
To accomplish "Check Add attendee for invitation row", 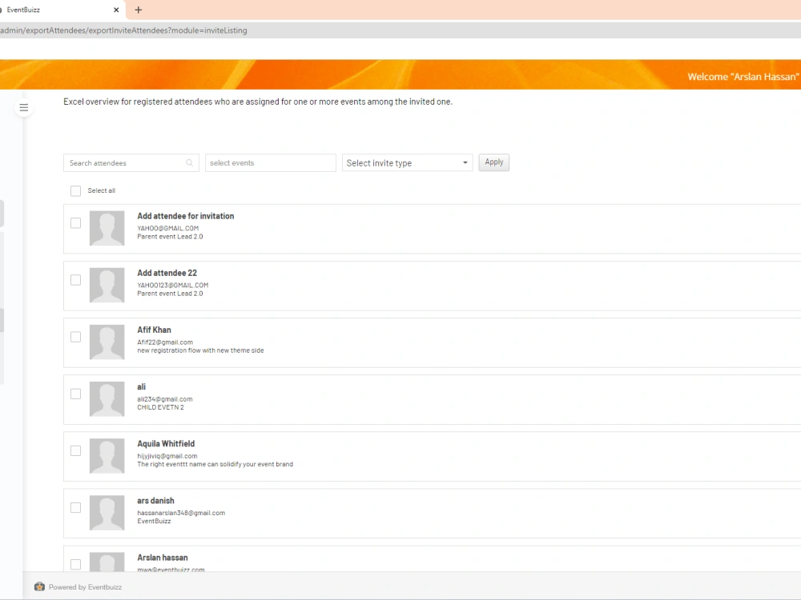I will point(75,223).
